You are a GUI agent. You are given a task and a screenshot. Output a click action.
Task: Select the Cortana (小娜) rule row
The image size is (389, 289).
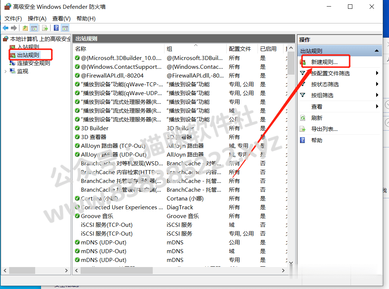point(180,199)
